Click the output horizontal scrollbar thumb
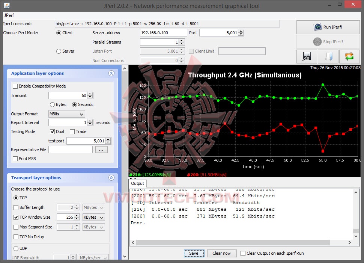 click(x=233, y=243)
